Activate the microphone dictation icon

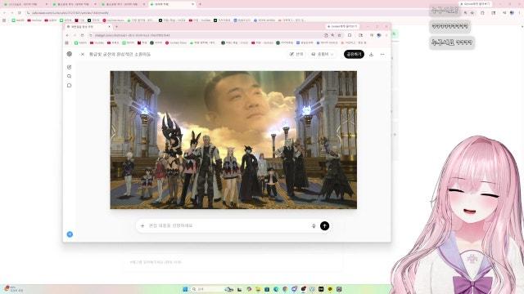314,226
